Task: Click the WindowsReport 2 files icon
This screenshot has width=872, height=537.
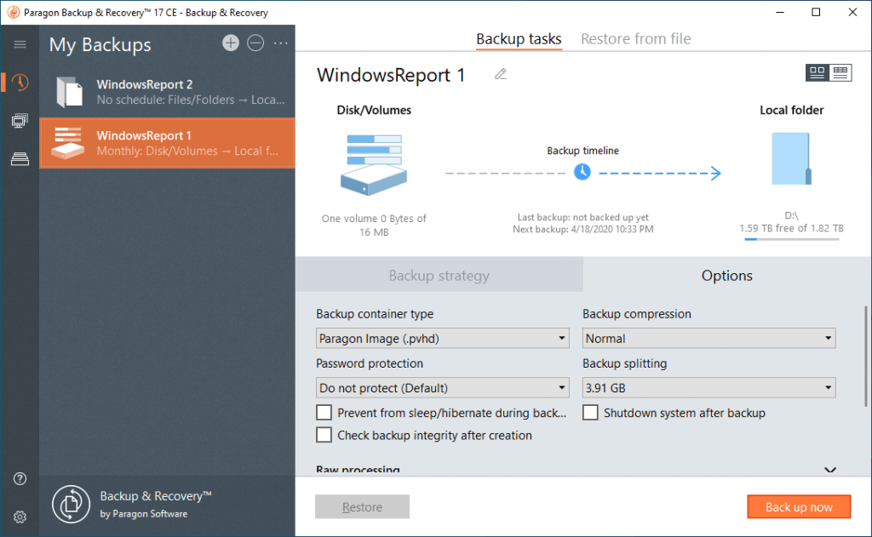Action: (x=70, y=92)
